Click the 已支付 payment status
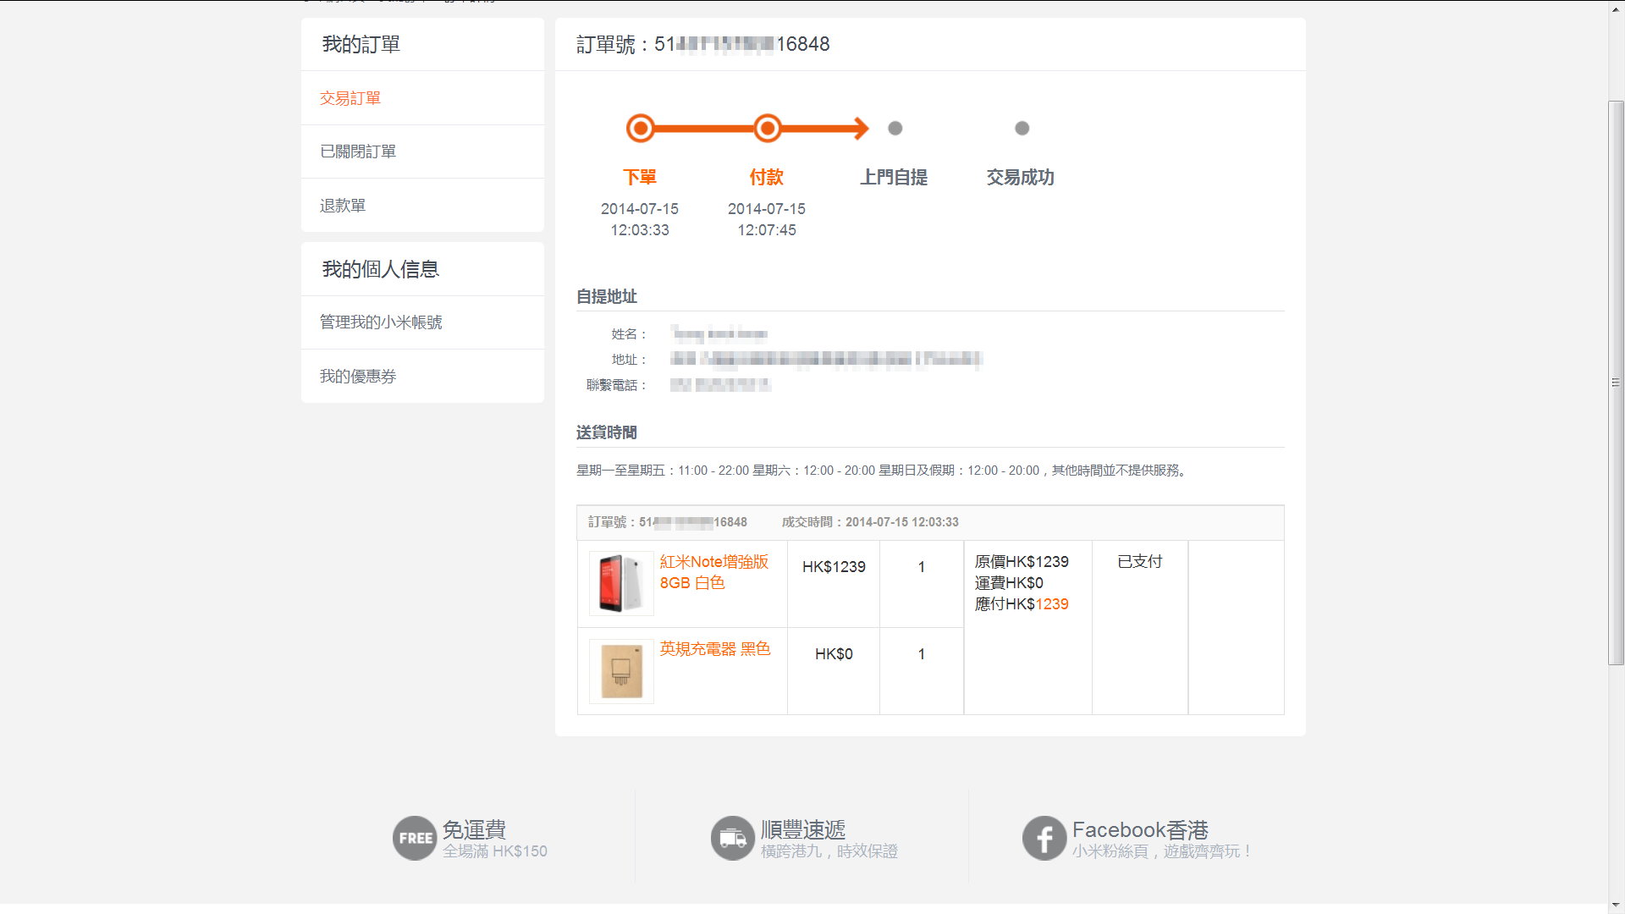The image size is (1625, 914). [x=1139, y=562]
